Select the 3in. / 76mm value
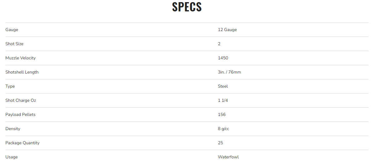 pyautogui.click(x=229, y=72)
